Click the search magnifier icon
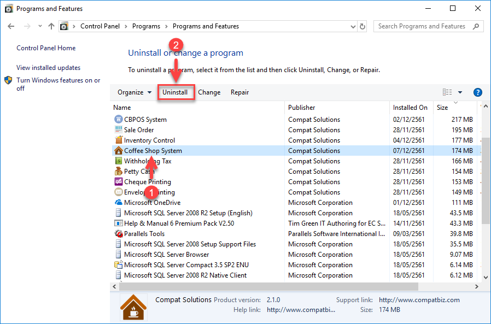Screen dimensions: 491x324 tap(476, 26)
